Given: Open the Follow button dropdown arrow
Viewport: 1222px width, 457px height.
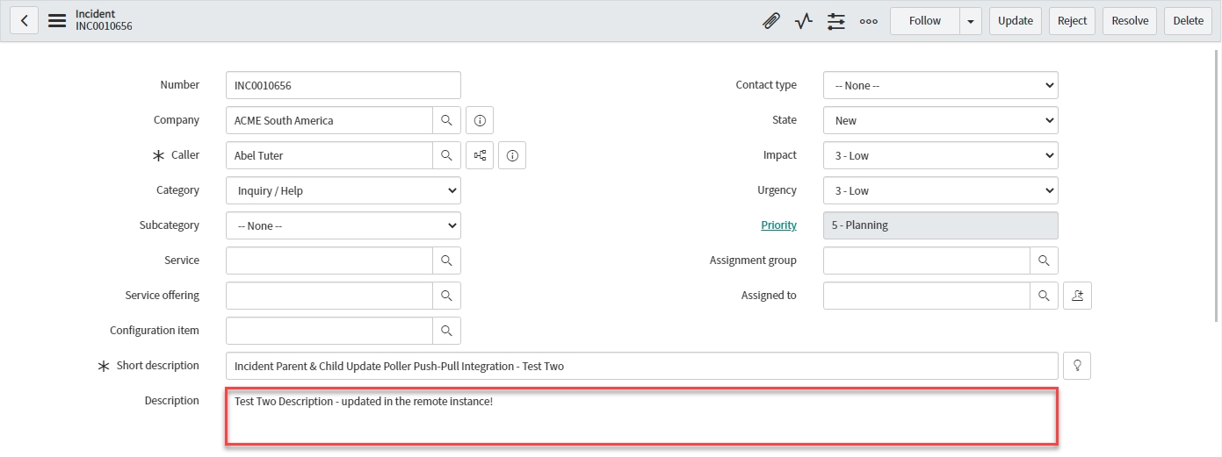Looking at the screenshot, I should [971, 21].
